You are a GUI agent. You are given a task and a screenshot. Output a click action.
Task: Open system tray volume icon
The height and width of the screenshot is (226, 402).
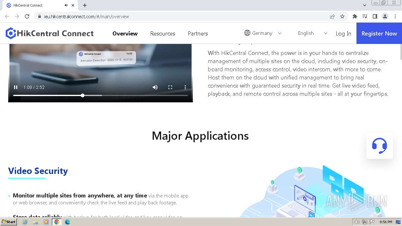357,222
